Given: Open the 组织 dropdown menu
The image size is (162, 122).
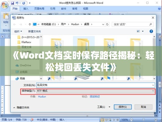Looking at the screenshot, I should (x=18, y=31).
